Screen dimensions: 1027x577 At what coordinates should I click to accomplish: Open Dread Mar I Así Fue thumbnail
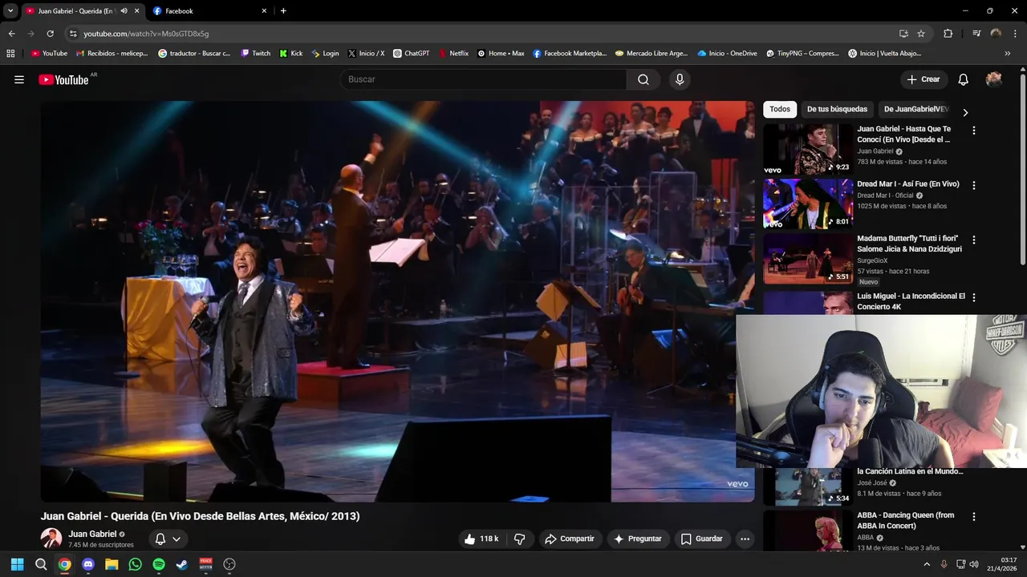[x=808, y=204]
